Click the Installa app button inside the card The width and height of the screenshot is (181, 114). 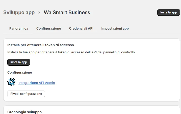click(19, 62)
